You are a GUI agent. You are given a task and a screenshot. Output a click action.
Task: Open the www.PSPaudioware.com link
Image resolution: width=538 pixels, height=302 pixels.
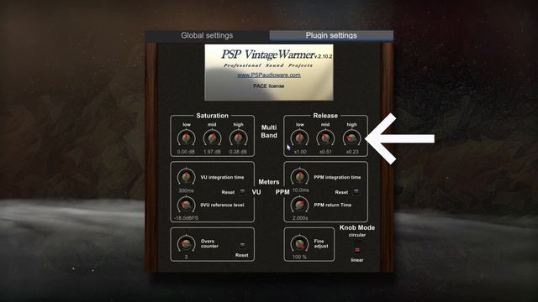pyautogui.click(x=269, y=75)
